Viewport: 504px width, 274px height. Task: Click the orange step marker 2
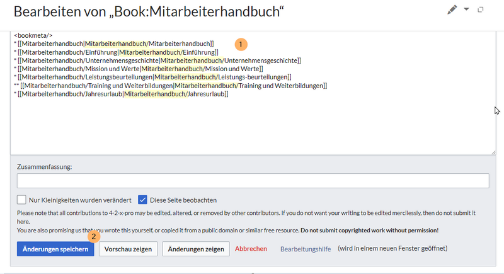pos(94,237)
